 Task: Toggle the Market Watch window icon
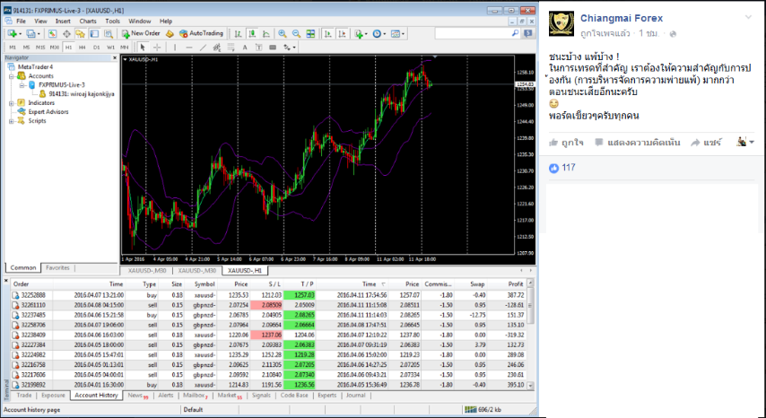(52, 34)
